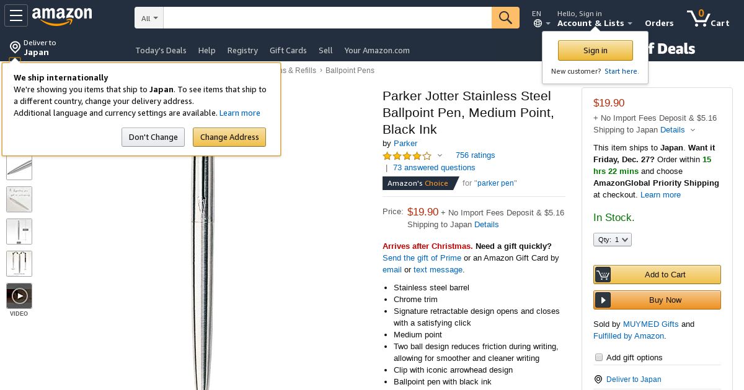The height and width of the screenshot is (390, 744).
Task: Select the second pen thumbnail image
Action: tap(19, 199)
